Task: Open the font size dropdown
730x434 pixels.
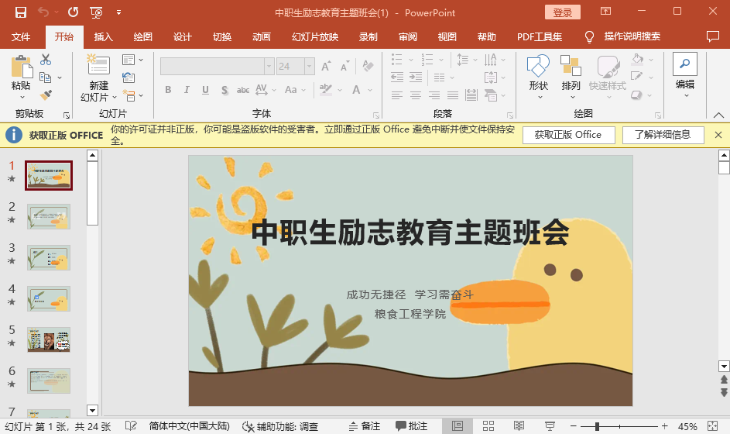Action: (x=308, y=67)
